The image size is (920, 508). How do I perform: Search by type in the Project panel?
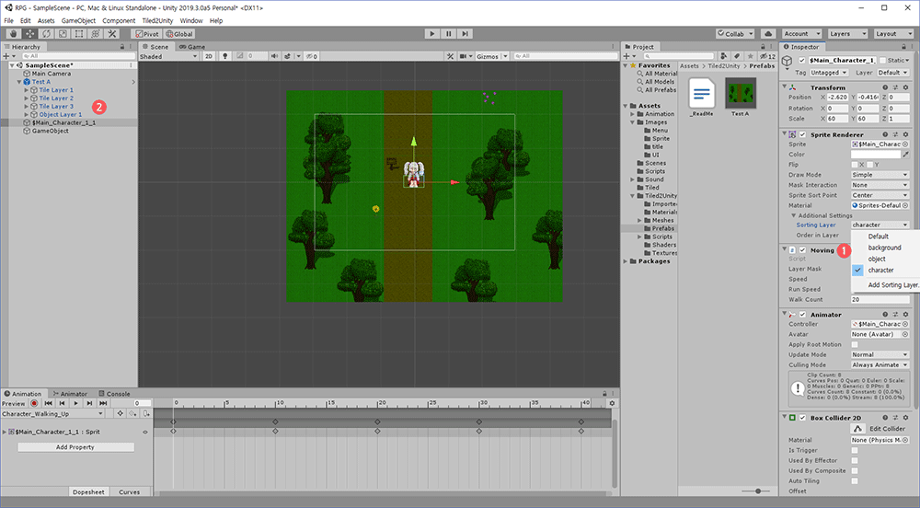coord(723,56)
